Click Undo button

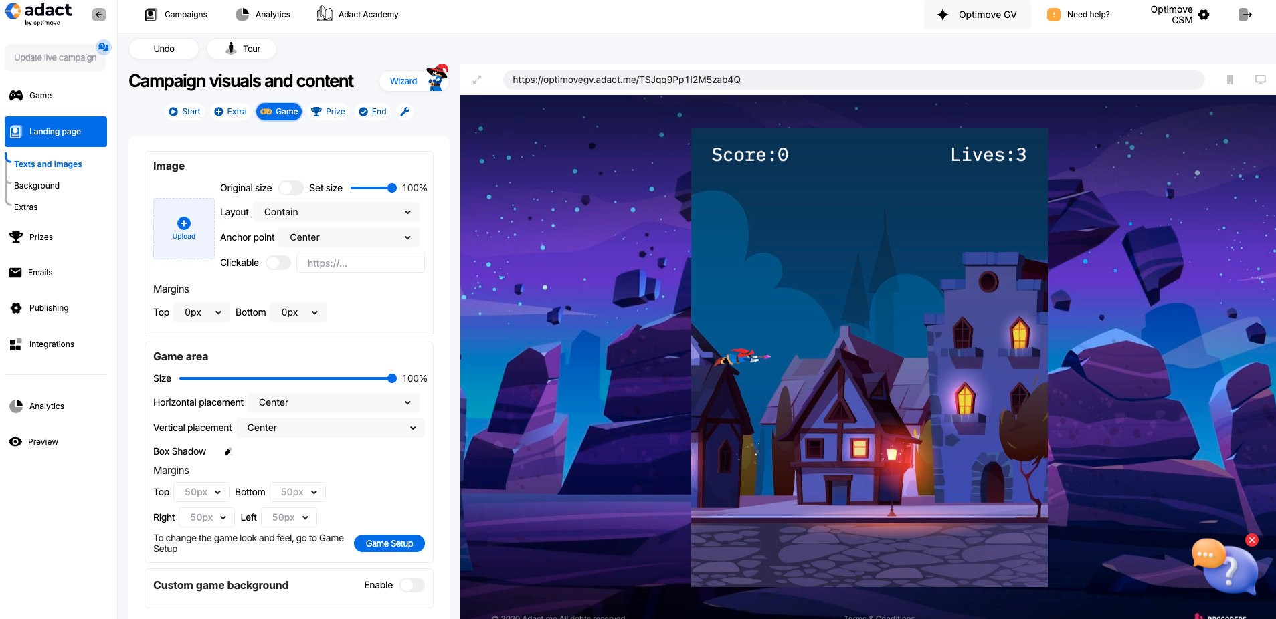tap(164, 49)
